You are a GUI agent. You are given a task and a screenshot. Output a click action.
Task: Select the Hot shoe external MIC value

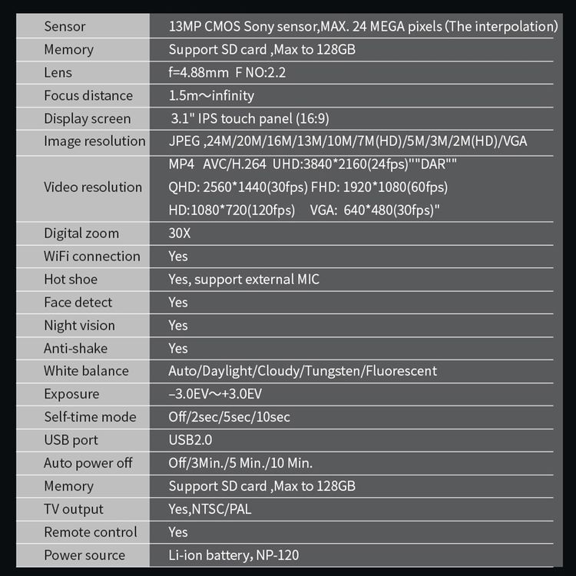click(x=244, y=280)
